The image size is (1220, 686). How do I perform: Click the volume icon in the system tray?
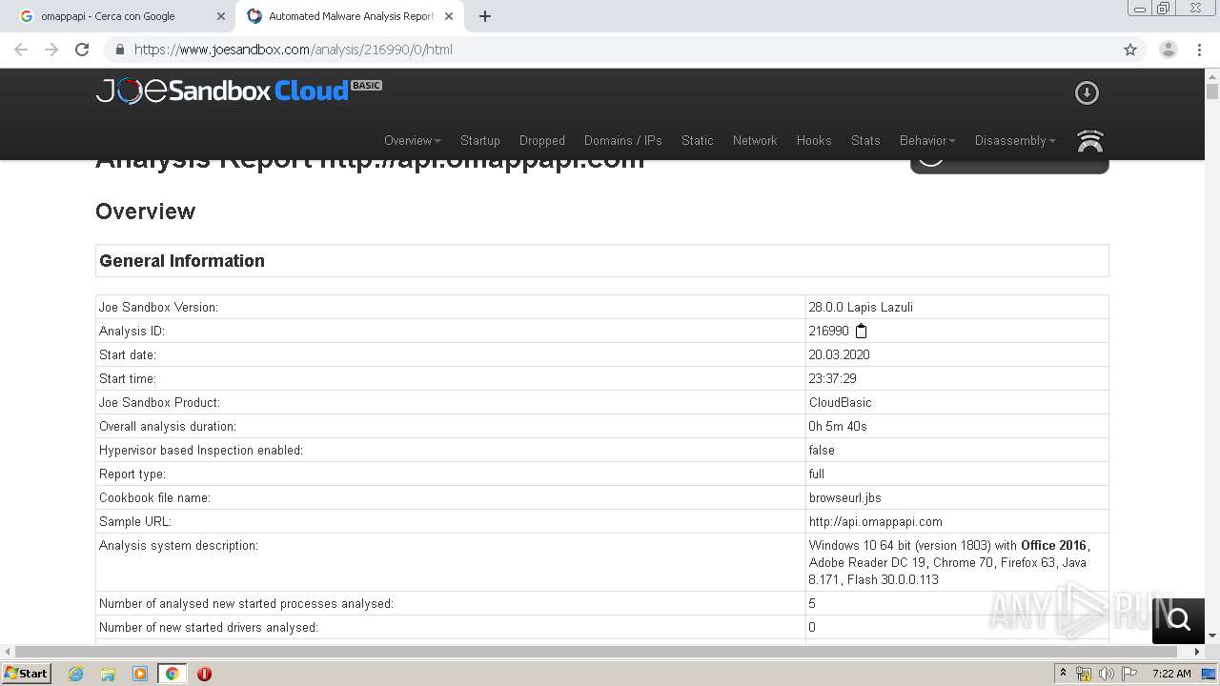coord(1107,674)
